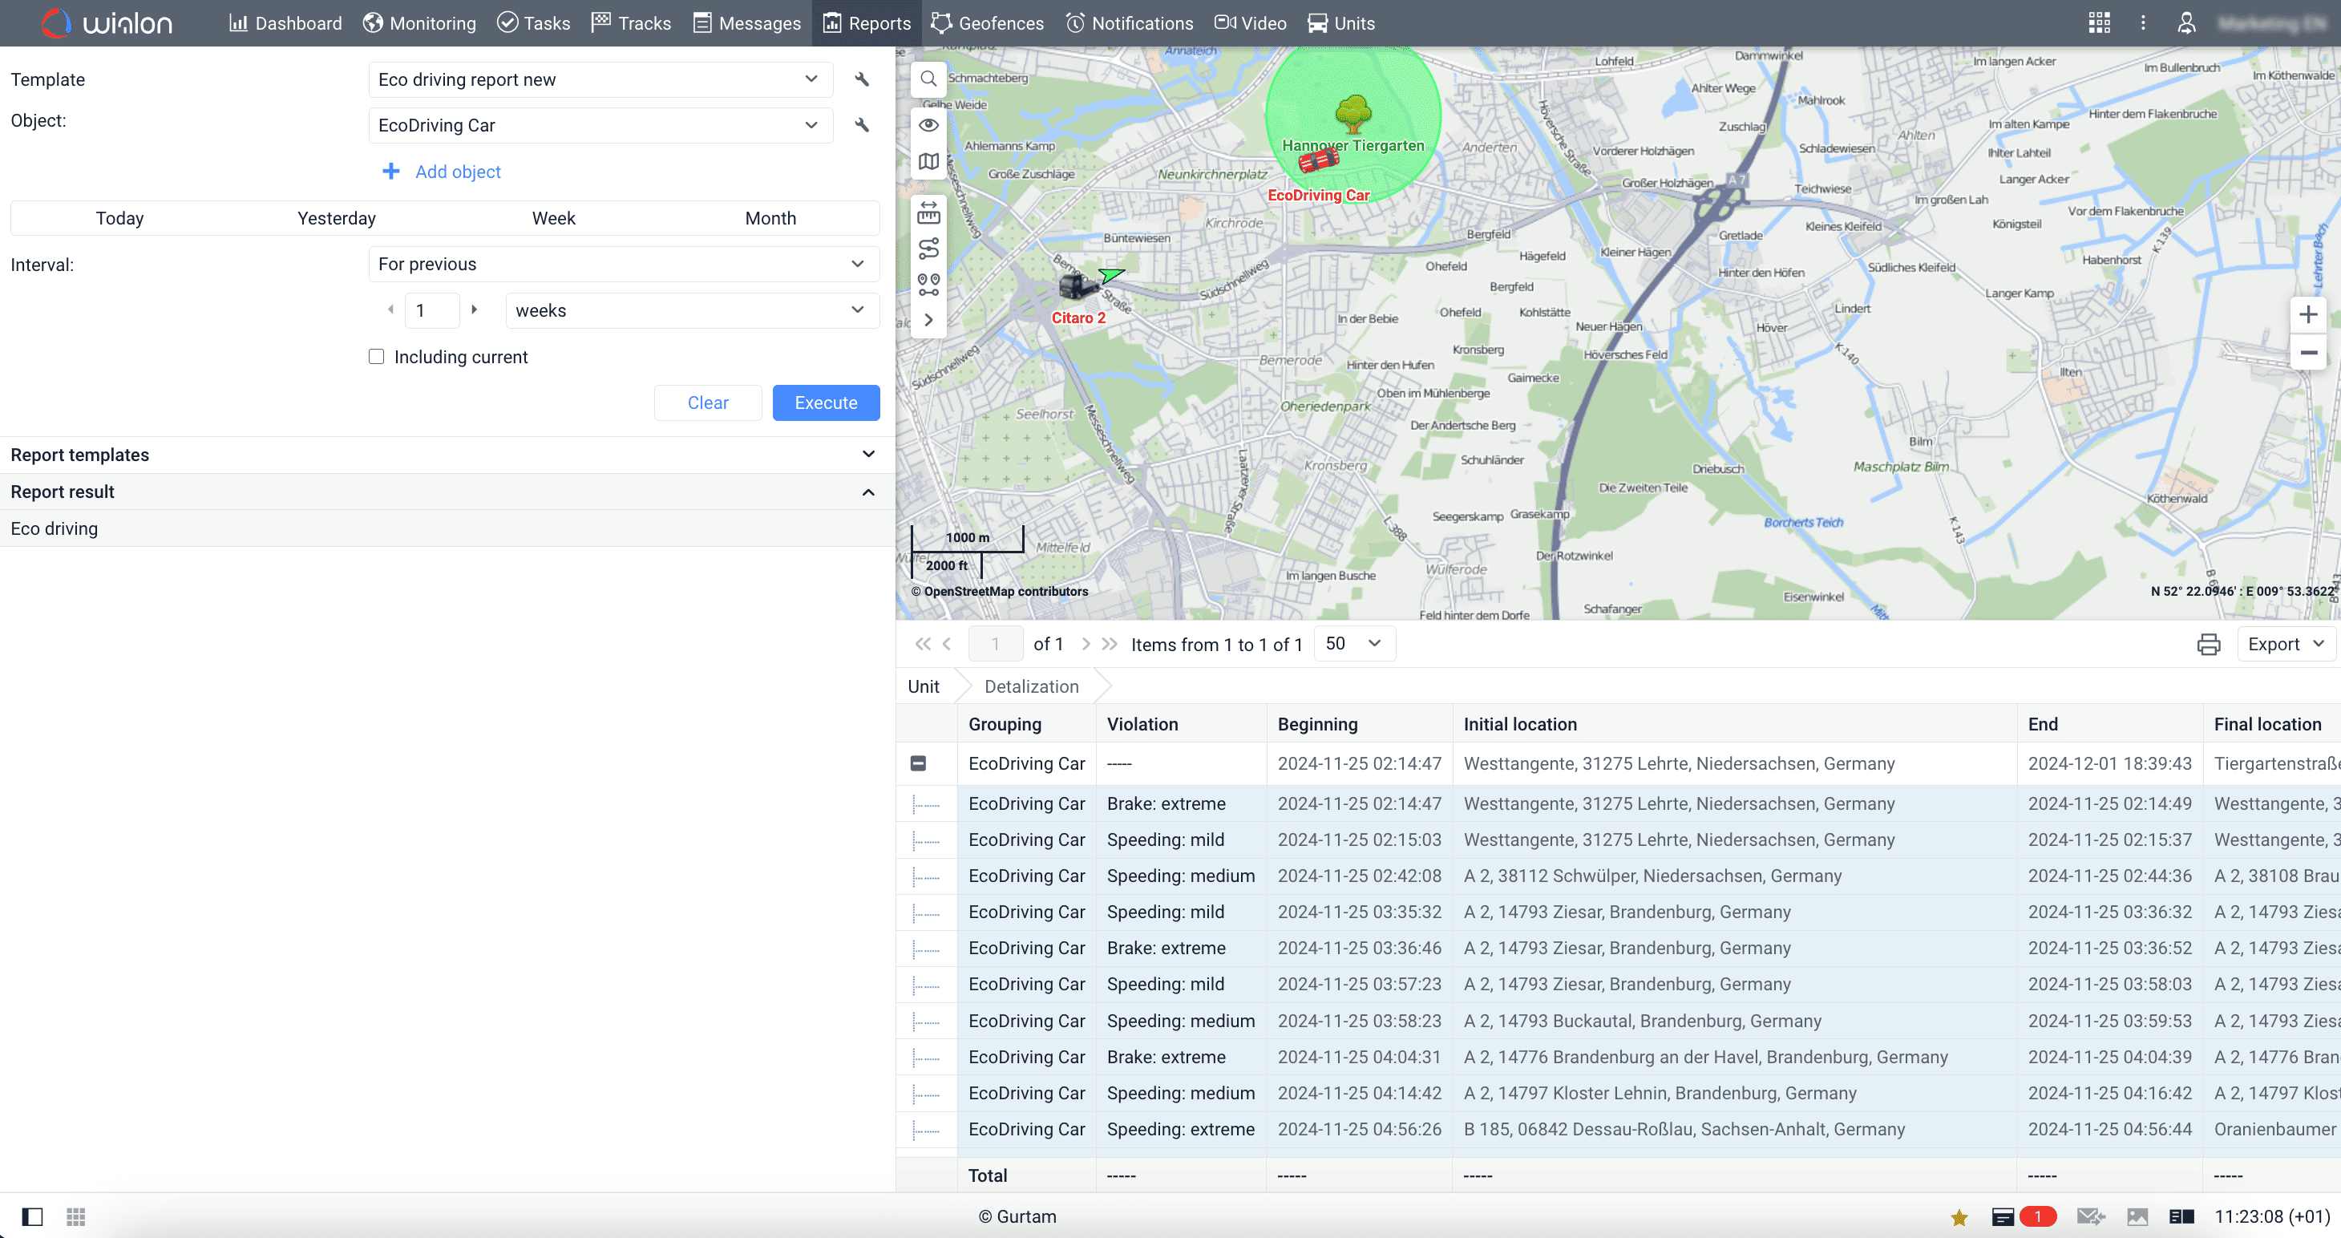Click the interval number input field
2341x1238 pixels.
tap(433, 311)
